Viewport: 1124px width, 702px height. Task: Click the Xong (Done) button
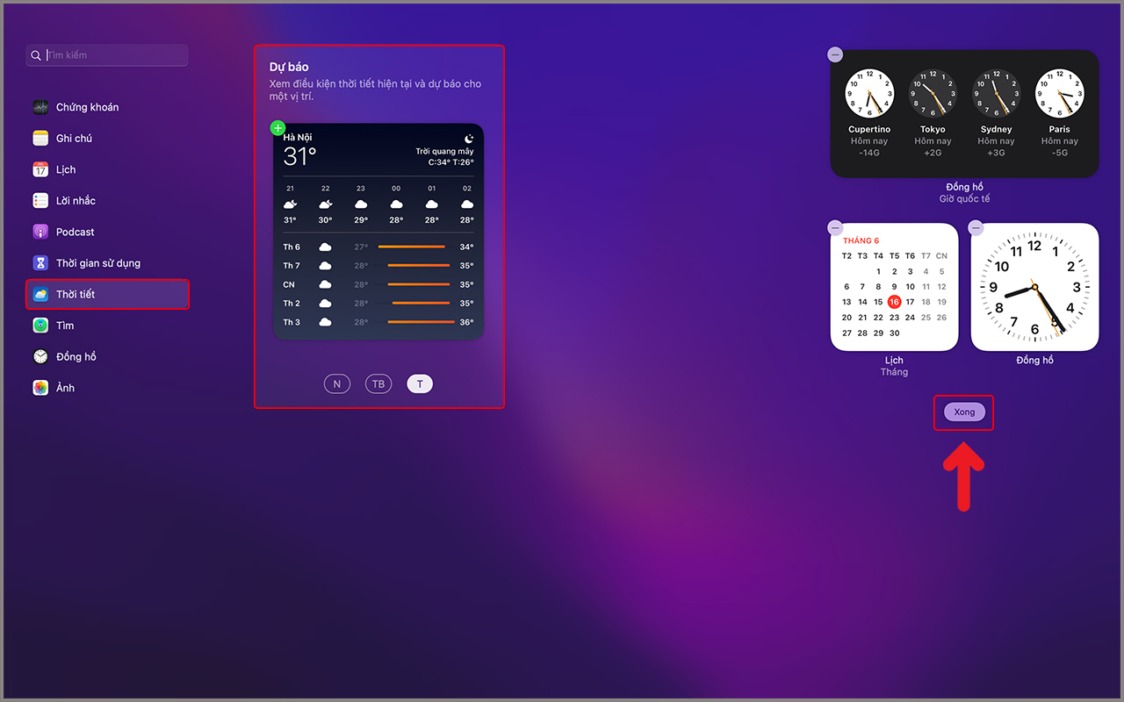[964, 412]
